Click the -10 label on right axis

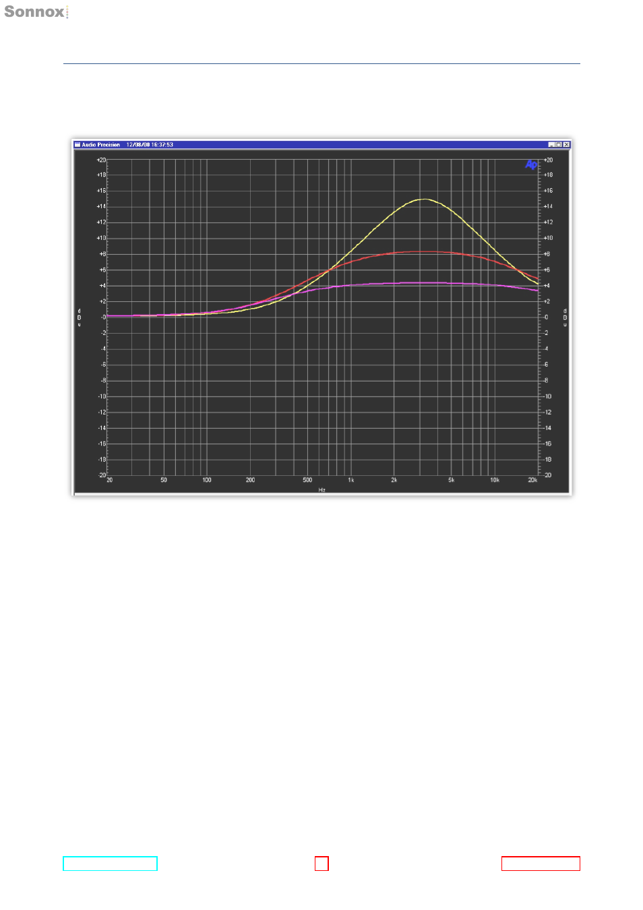coord(548,396)
